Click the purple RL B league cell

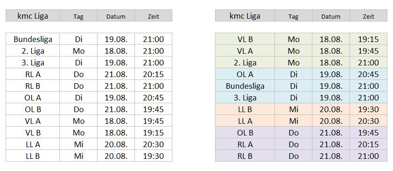[245, 156]
